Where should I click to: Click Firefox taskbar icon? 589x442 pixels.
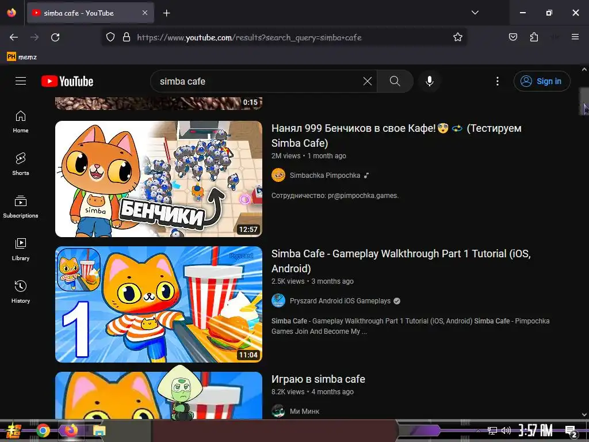pyautogui.click(x=71, y=430)
